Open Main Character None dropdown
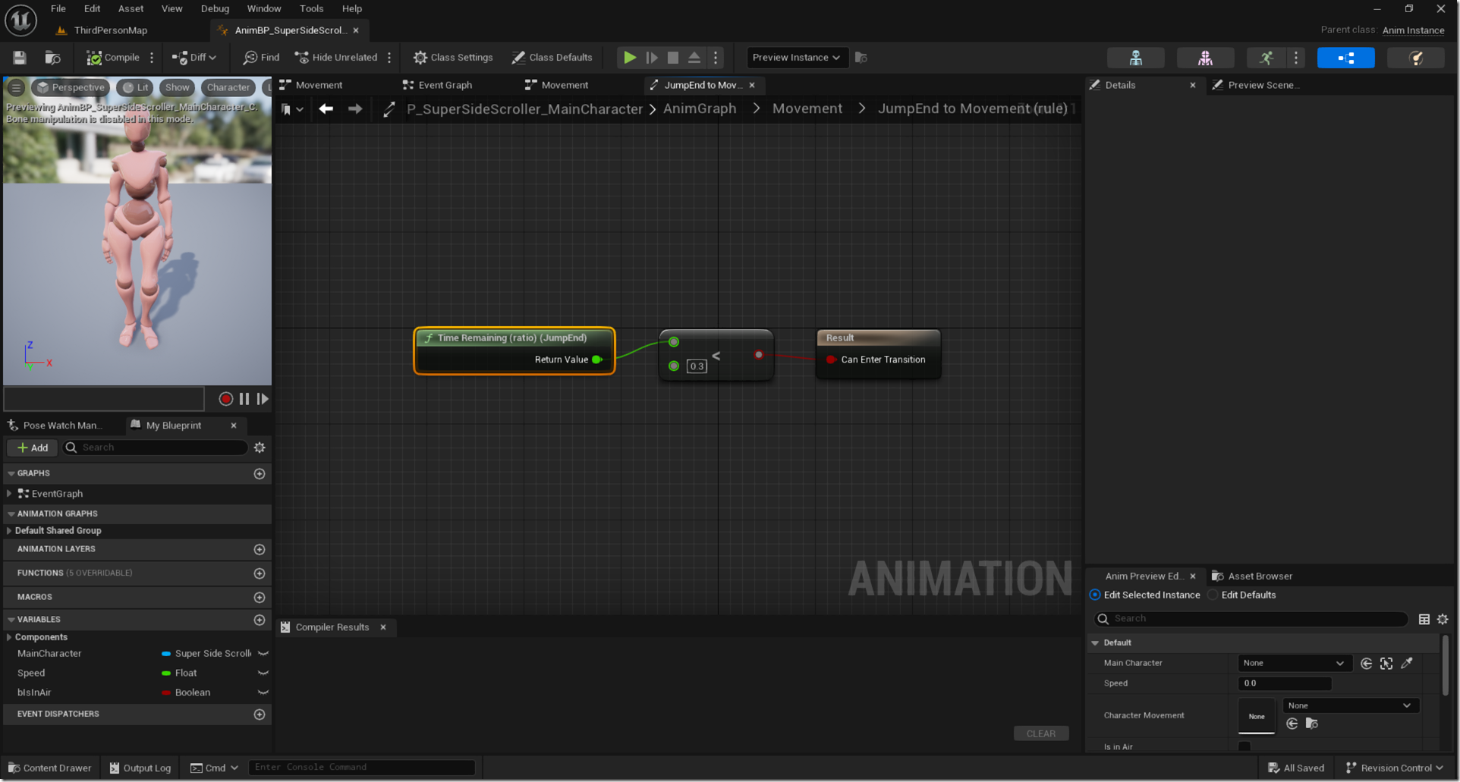Viewport: 1460px width, 782px height. [x=1294, y=664]
